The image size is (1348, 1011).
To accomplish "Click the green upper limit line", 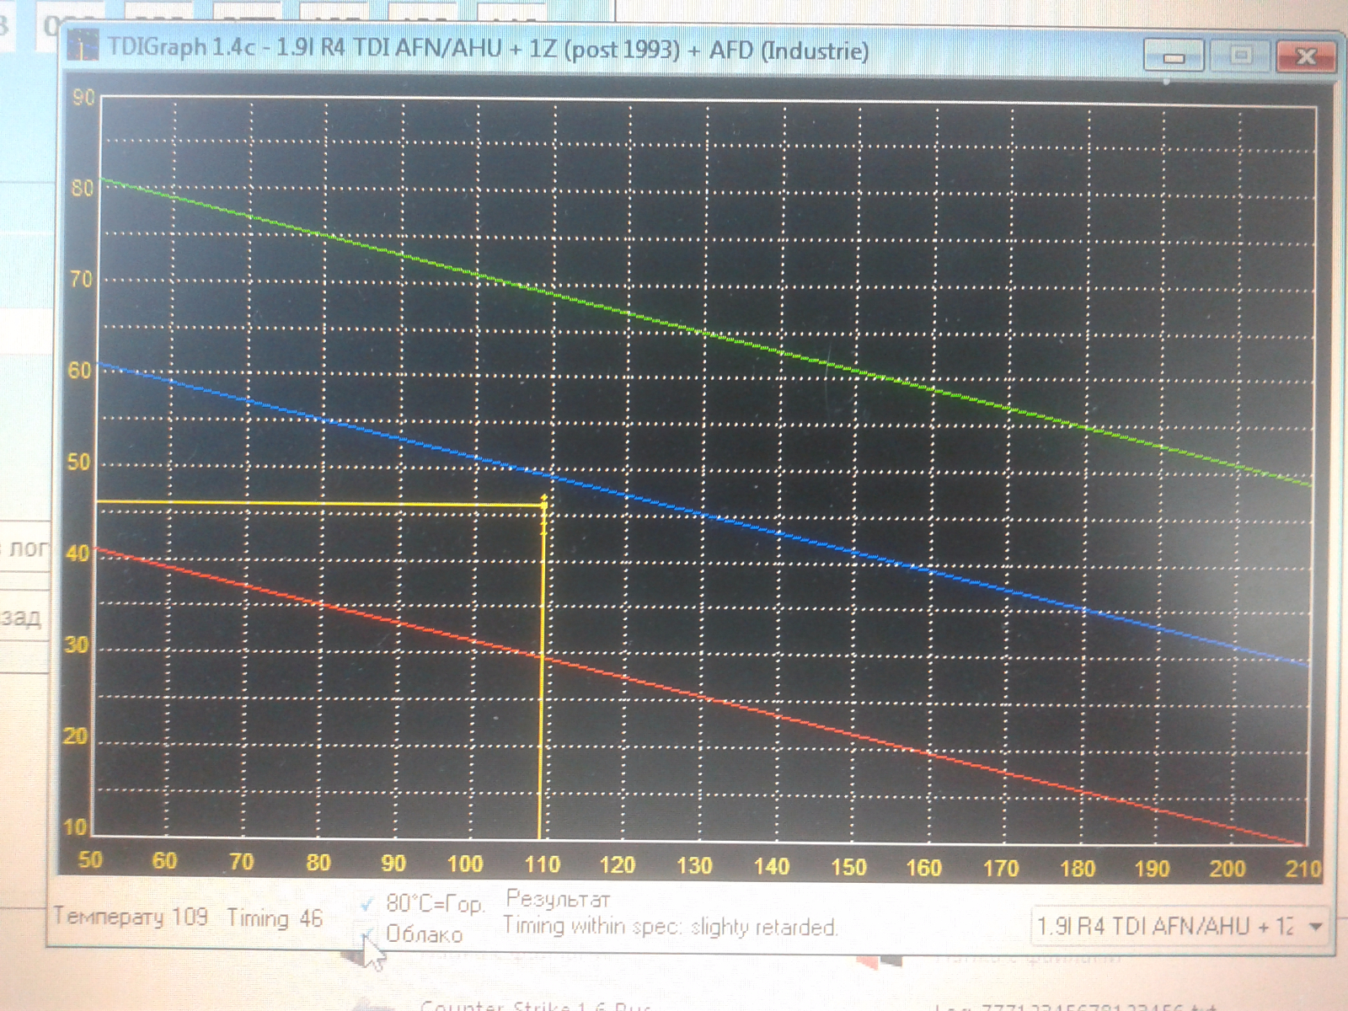I will [708, 334].
